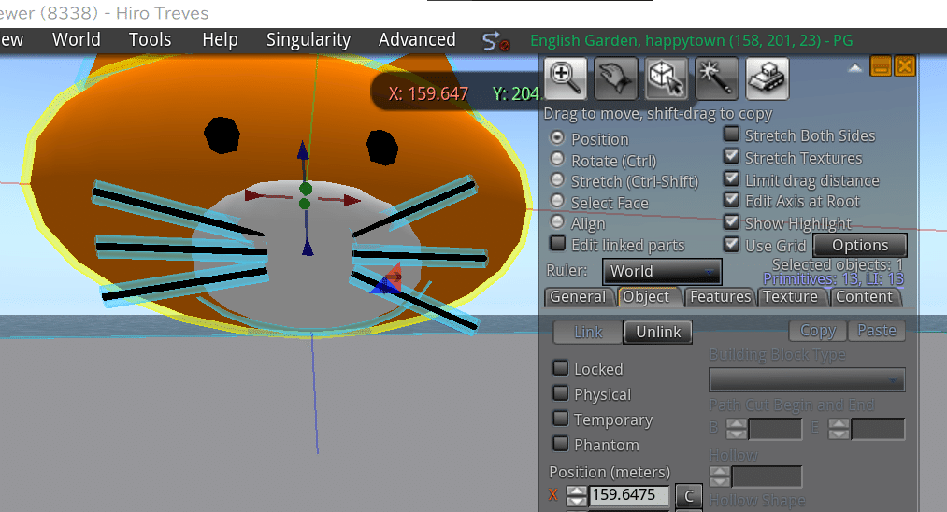
Task: Click the C copy button beside X
Action: click(x=688, y=496)
